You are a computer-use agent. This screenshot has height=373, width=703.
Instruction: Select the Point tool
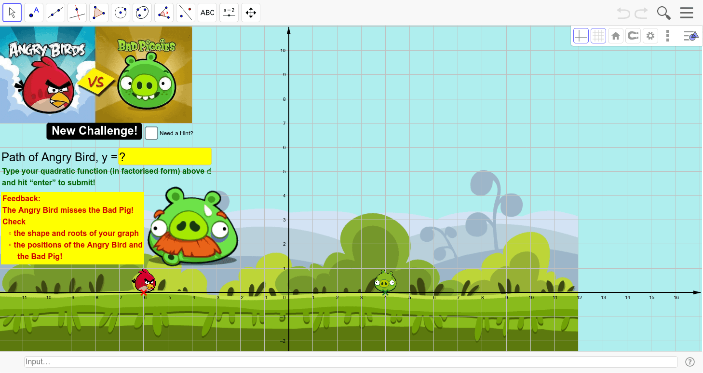pyautogui.click(x=34, y=13)
